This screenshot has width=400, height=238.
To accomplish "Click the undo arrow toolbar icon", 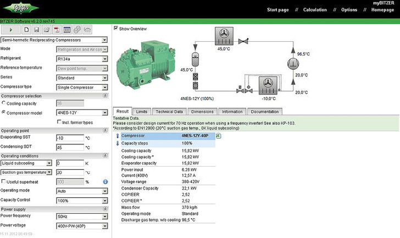I will coord(87,30).
